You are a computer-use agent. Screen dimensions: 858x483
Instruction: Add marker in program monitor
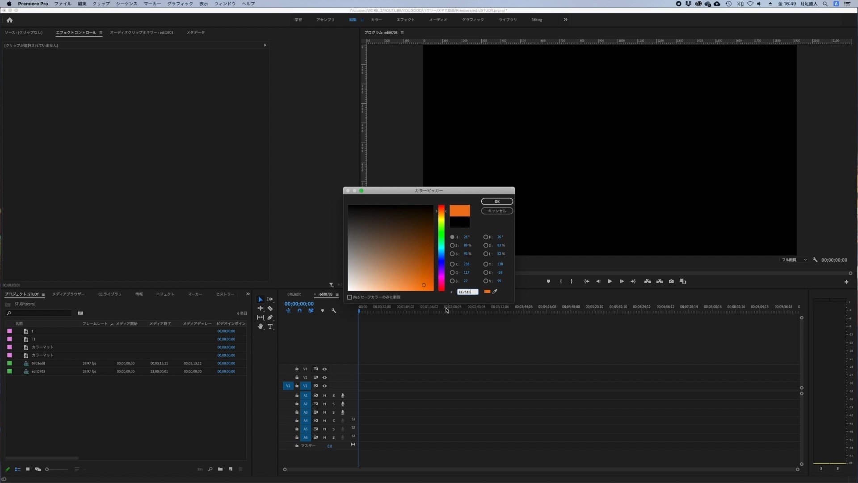point(548,282)
